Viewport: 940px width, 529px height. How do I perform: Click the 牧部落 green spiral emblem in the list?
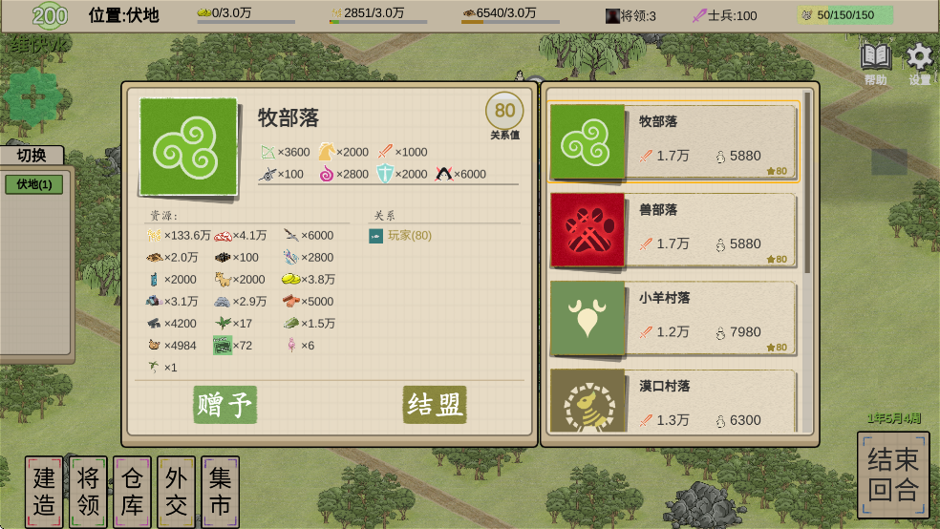pos(587,142)
